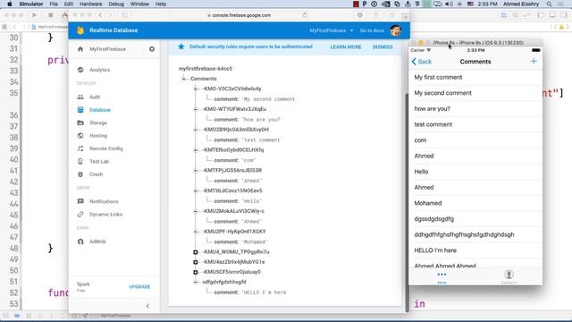The width and height of the screenshot is (572, 322).
Task: Tap the 'test comment' row
Action: [x=475, y=124]
